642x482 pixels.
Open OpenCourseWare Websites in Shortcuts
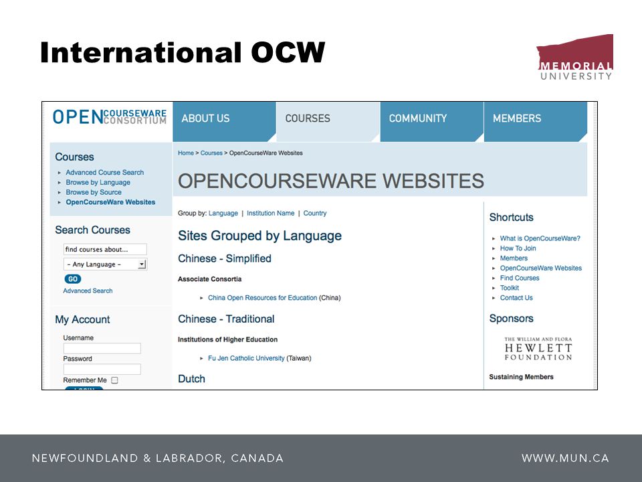(x=541, y=268)
